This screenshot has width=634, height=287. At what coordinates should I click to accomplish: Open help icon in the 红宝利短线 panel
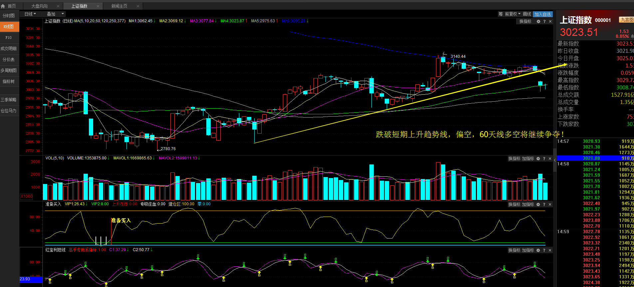click(544, 250)
